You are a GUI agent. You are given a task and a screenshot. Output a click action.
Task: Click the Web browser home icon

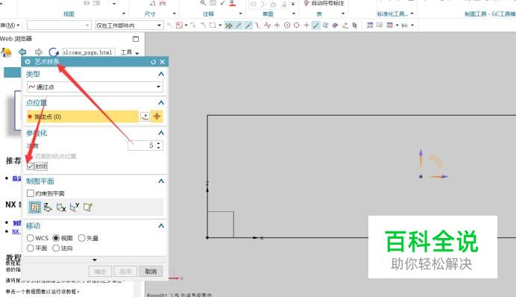coord(6,52)
